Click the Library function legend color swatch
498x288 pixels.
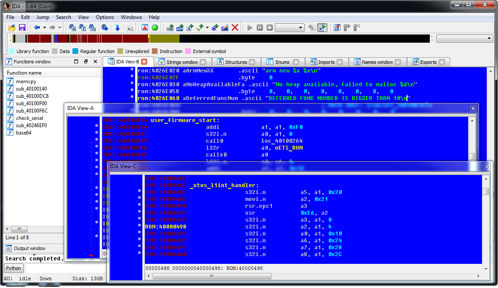11,51
